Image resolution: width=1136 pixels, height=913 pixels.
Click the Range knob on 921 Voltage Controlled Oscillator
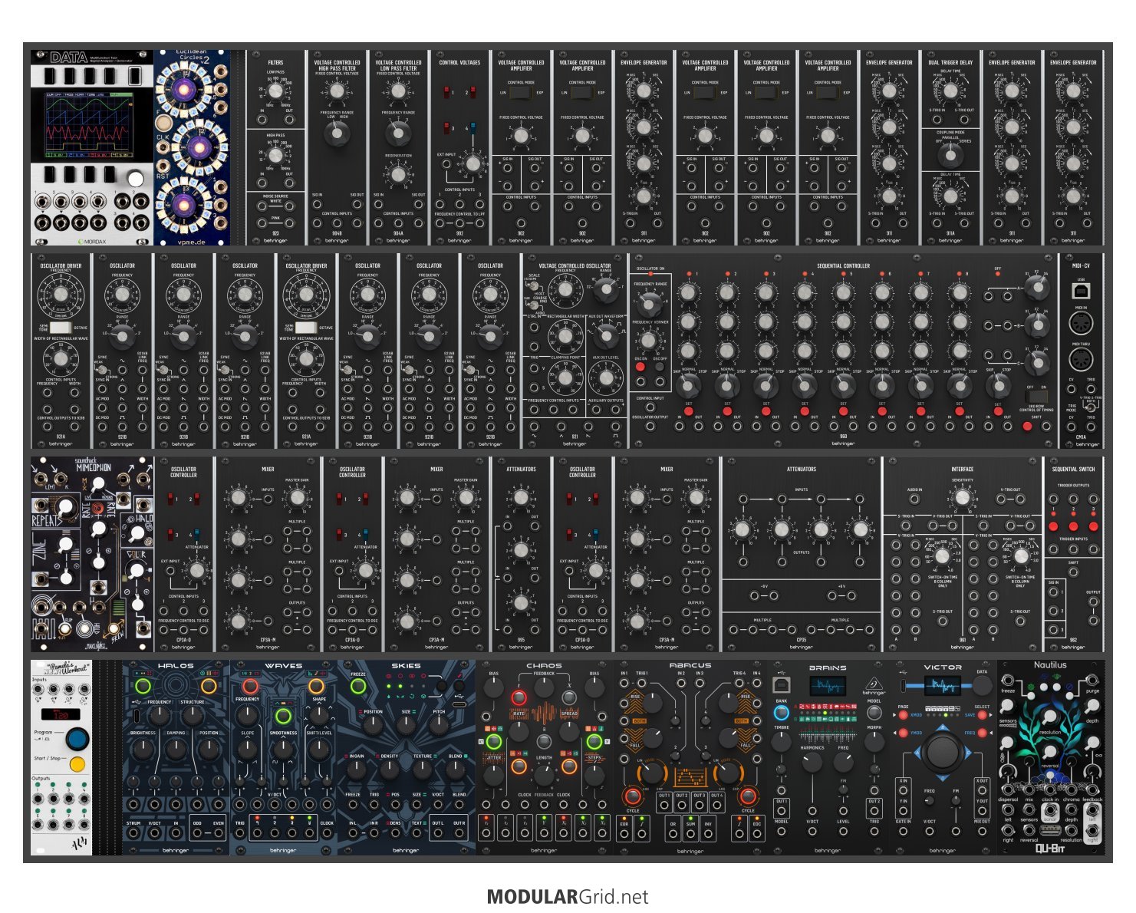click(606, 288)
